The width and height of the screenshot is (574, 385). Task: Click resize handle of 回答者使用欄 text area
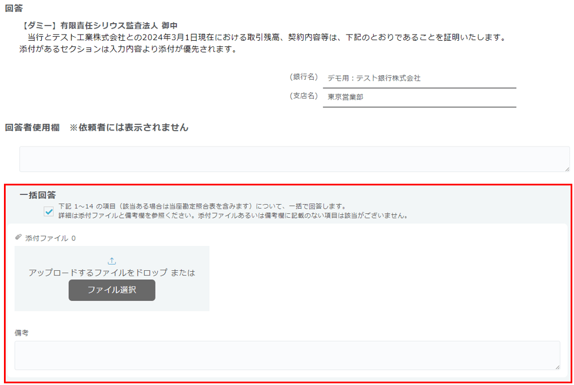[567, 168]
